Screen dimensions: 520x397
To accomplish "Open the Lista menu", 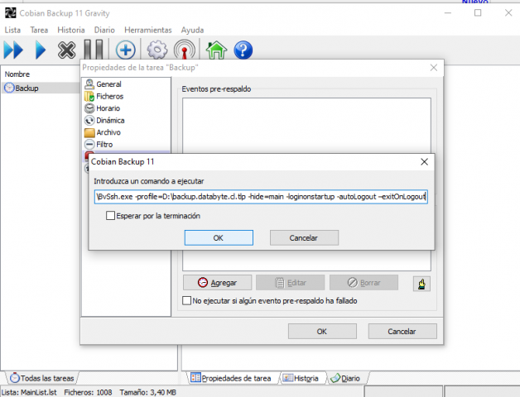I will pyautogui.click(x=12, y=30).
